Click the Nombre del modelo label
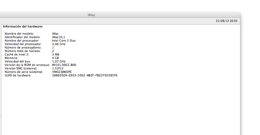 pos(19,34)
